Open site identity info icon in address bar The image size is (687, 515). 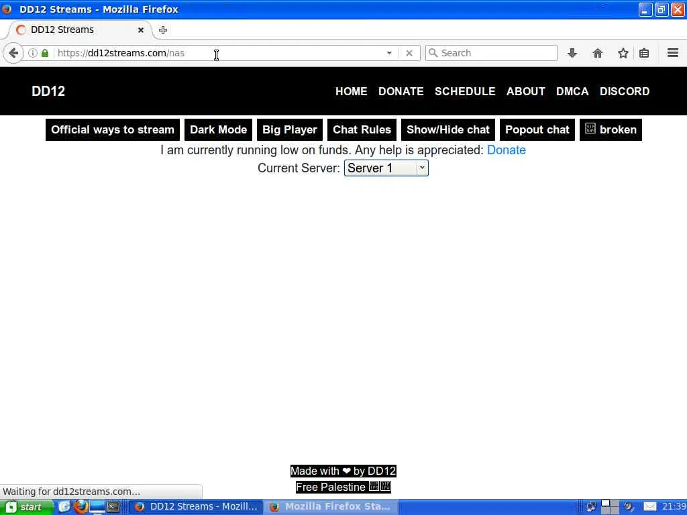[32, 53]
